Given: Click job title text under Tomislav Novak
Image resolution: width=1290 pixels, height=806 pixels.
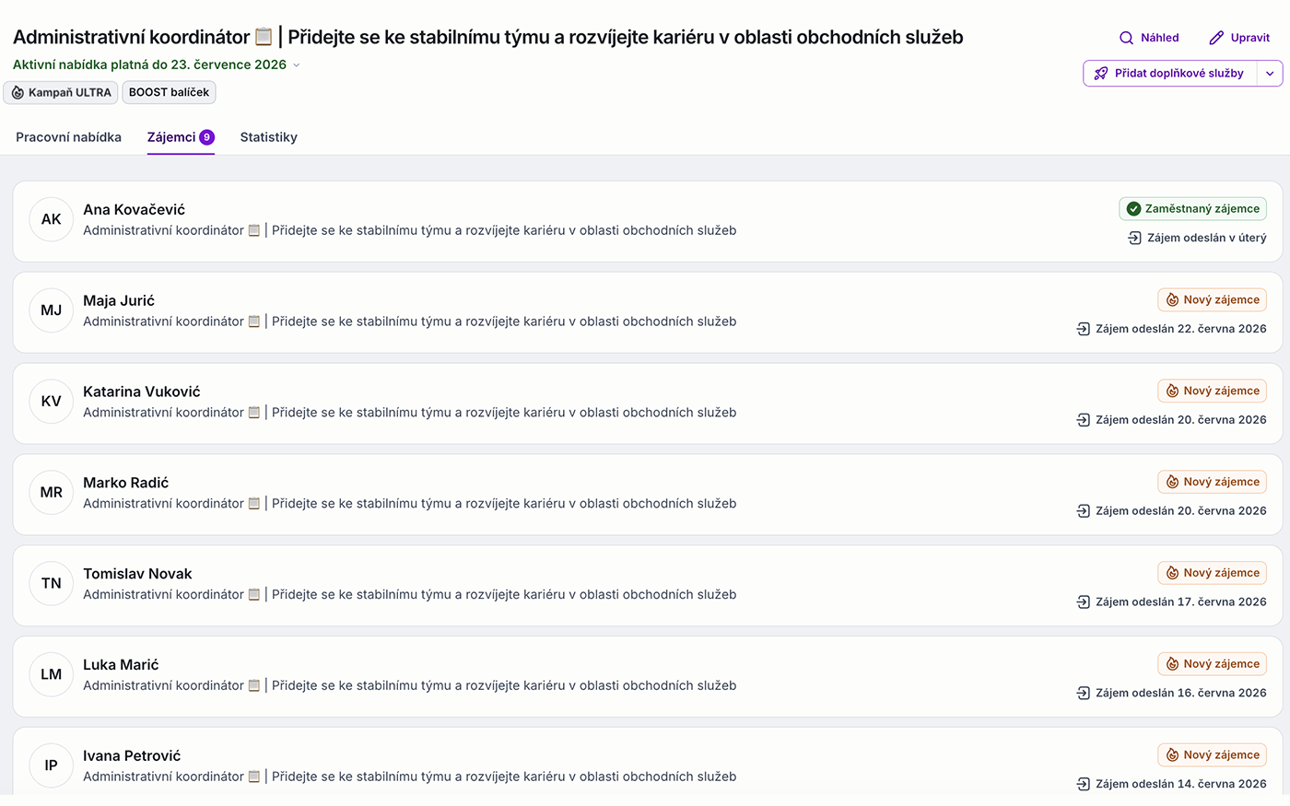Looking at the screenshot, I should coord(410,596).
